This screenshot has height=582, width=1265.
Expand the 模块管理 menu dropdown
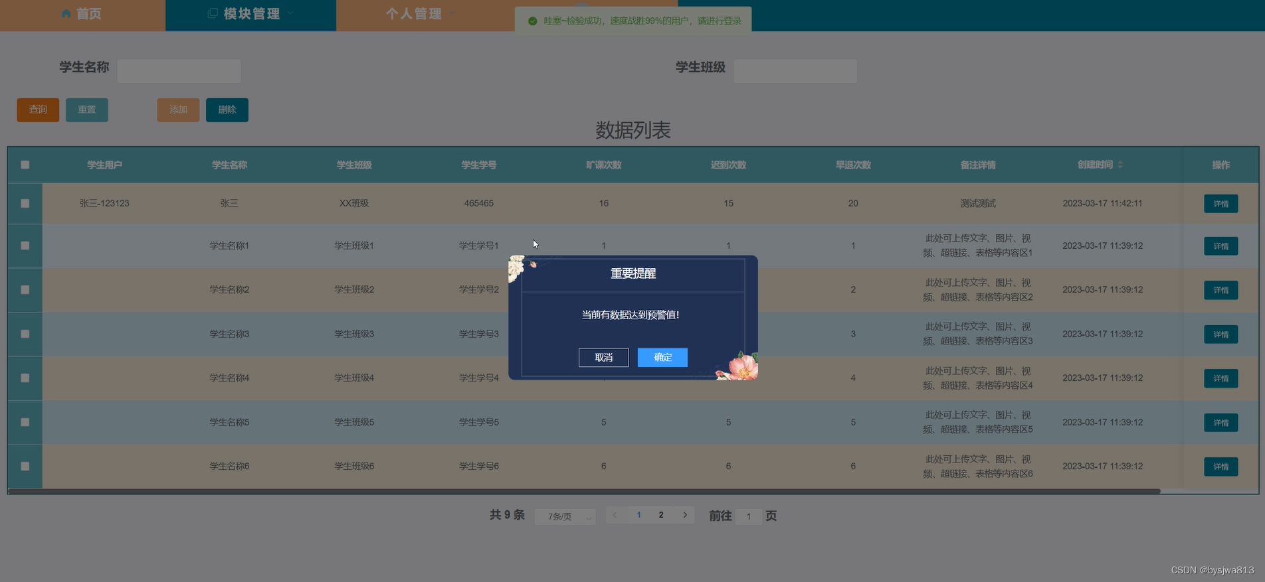[290, 14]
